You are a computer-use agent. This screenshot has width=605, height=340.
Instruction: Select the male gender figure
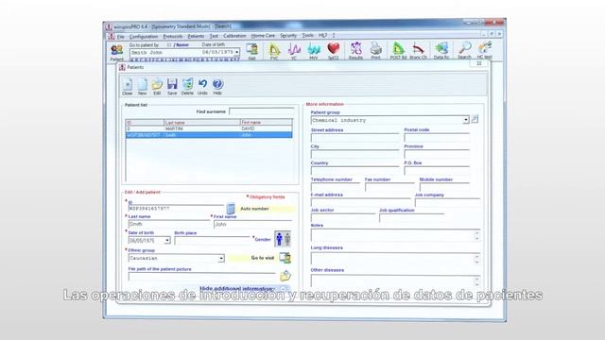pos(279,239)
